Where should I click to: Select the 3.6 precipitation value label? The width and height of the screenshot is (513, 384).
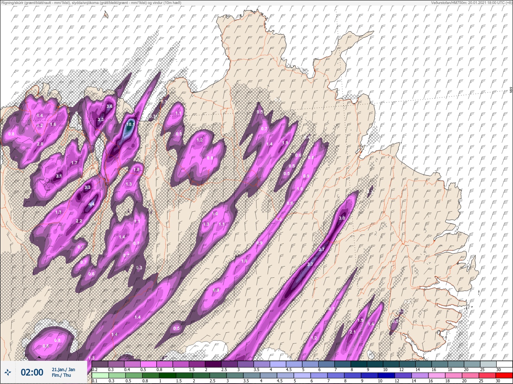[109, 106]
